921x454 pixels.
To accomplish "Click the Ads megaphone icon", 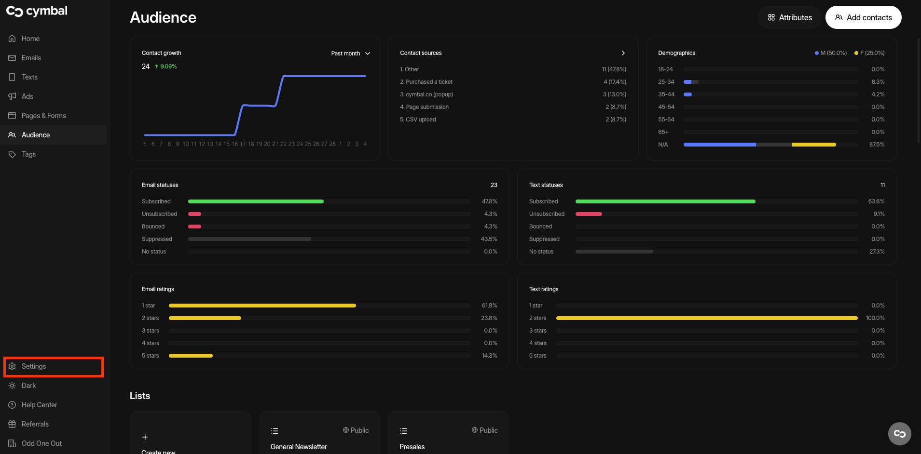I will tap(13, 96).
